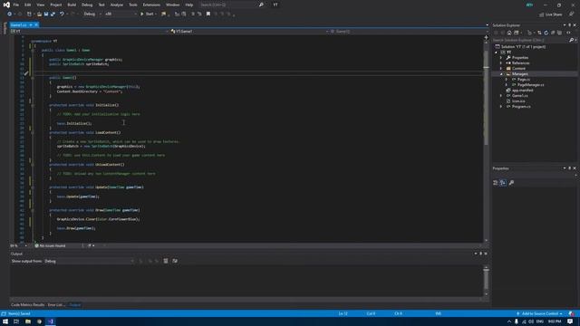The width and height of the screenshot is (580, 326).
Task: Open Show output from Debug dropdown
Action: pos(89,262)
